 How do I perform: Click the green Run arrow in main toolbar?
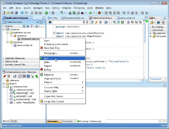click(x=90, y=13)
